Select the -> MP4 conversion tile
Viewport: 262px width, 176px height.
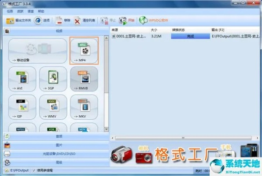84,51
